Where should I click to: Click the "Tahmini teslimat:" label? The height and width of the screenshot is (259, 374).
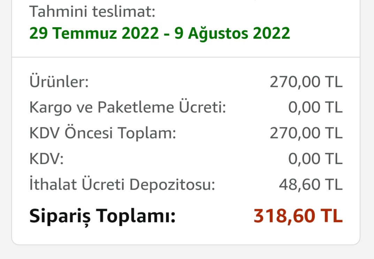click(92, 12)
